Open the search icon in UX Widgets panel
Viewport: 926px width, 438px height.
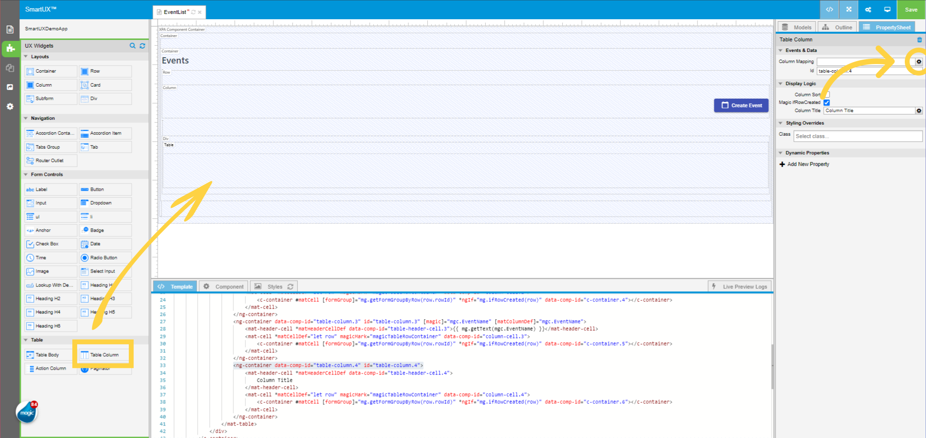pos(133,45)
